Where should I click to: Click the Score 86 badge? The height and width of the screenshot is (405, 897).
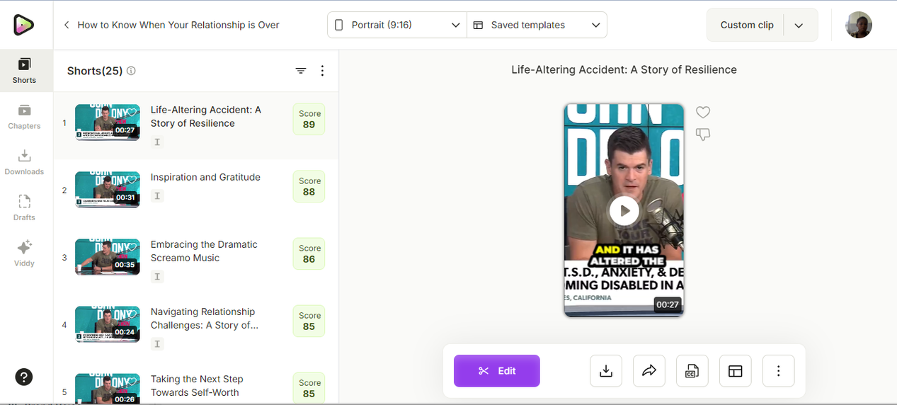(x=309, y=253)
